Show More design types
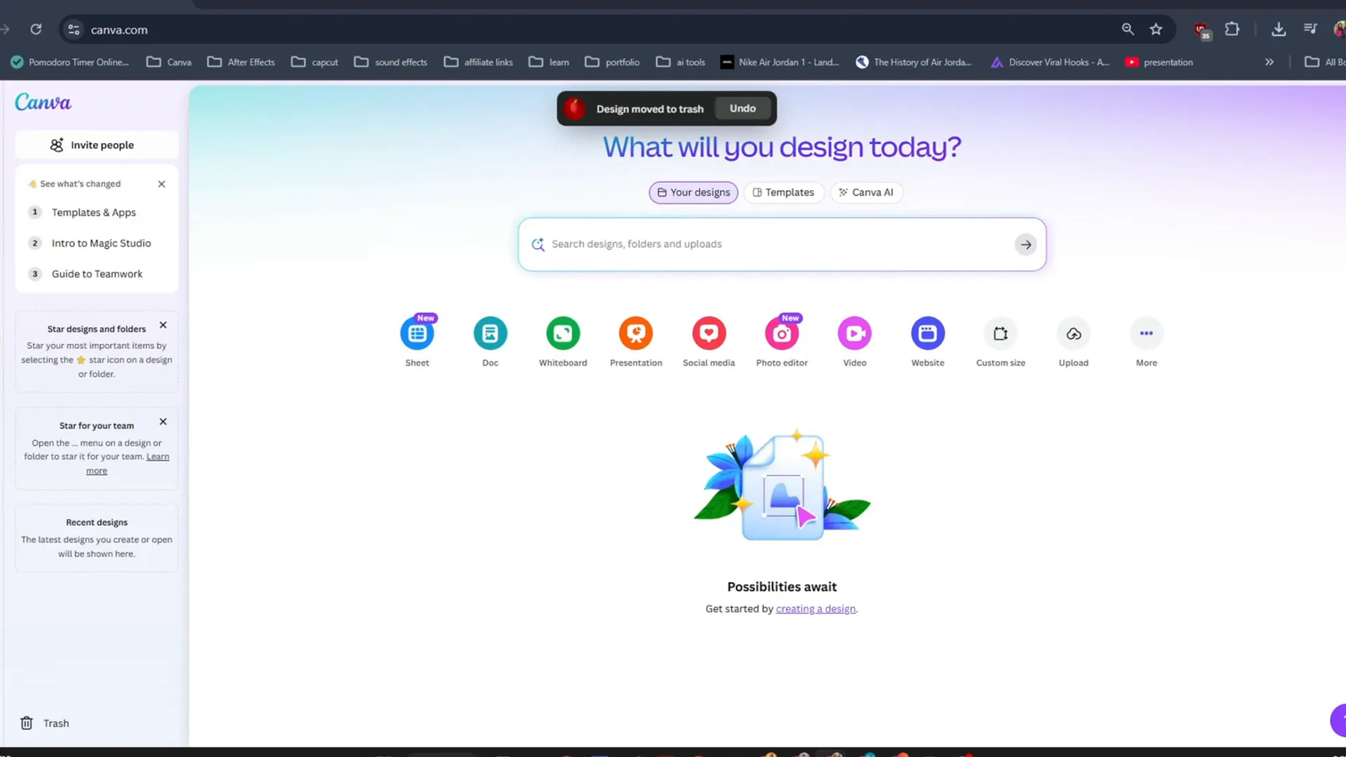The height and width of the screenshot is (757, 1346). pos(1147,334)
